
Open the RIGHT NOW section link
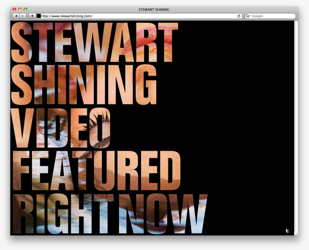point(110,214)
